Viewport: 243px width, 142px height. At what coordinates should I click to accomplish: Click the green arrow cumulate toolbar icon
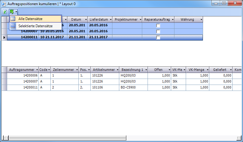[12, 12]
